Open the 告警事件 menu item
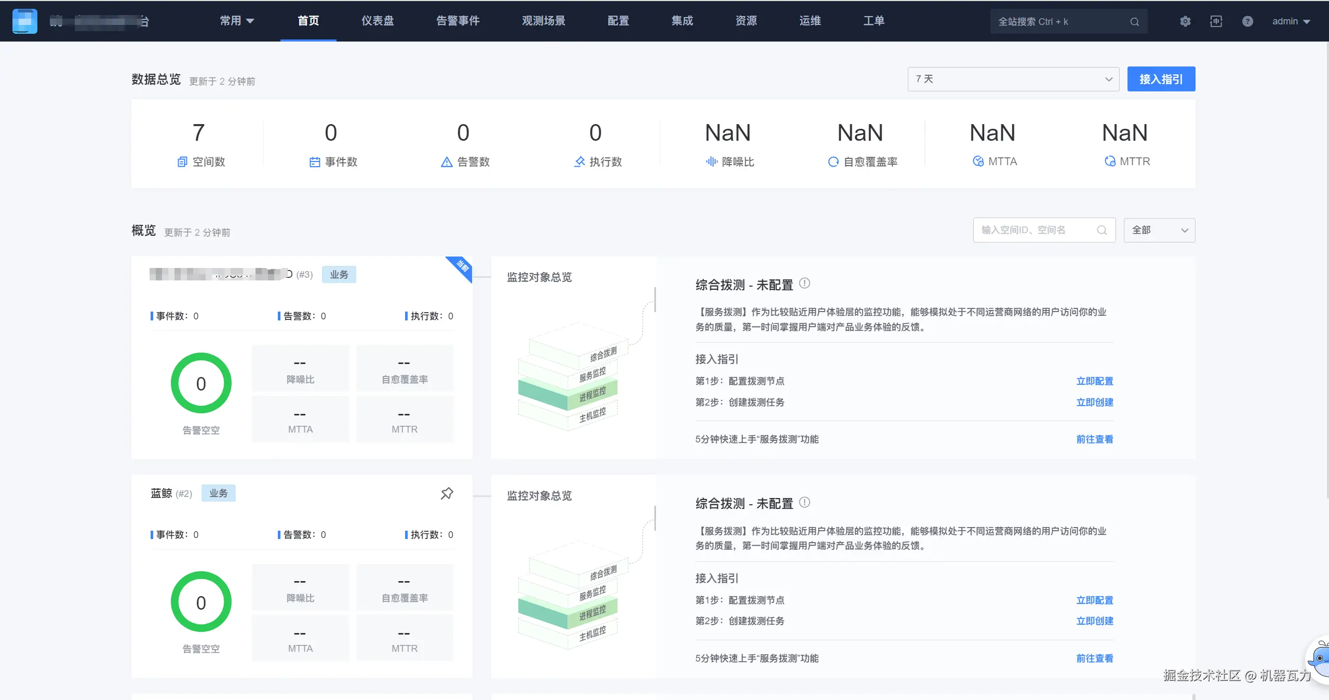The height and width of the screenshot is (700, 1329). (458, 21)
